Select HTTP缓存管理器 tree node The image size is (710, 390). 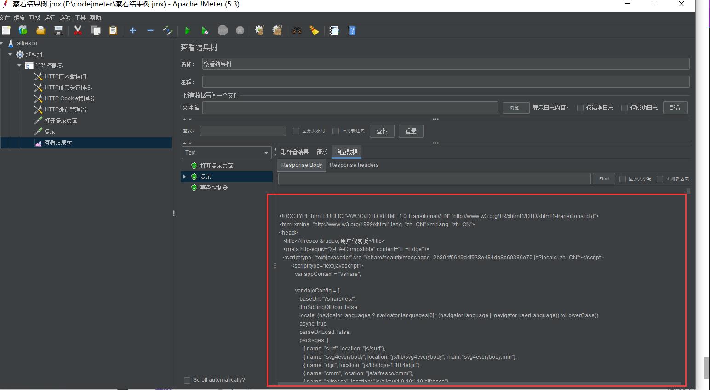click(65, 109)
